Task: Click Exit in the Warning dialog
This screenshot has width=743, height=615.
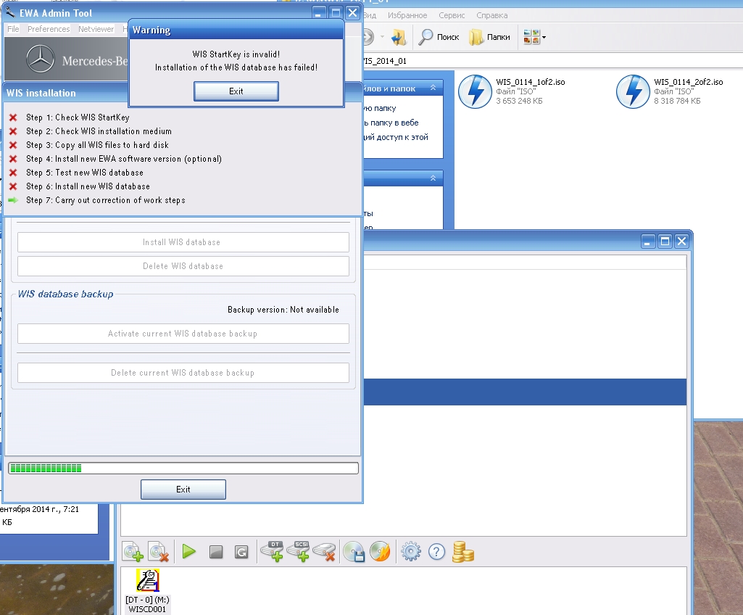Action: click(236, 91)
